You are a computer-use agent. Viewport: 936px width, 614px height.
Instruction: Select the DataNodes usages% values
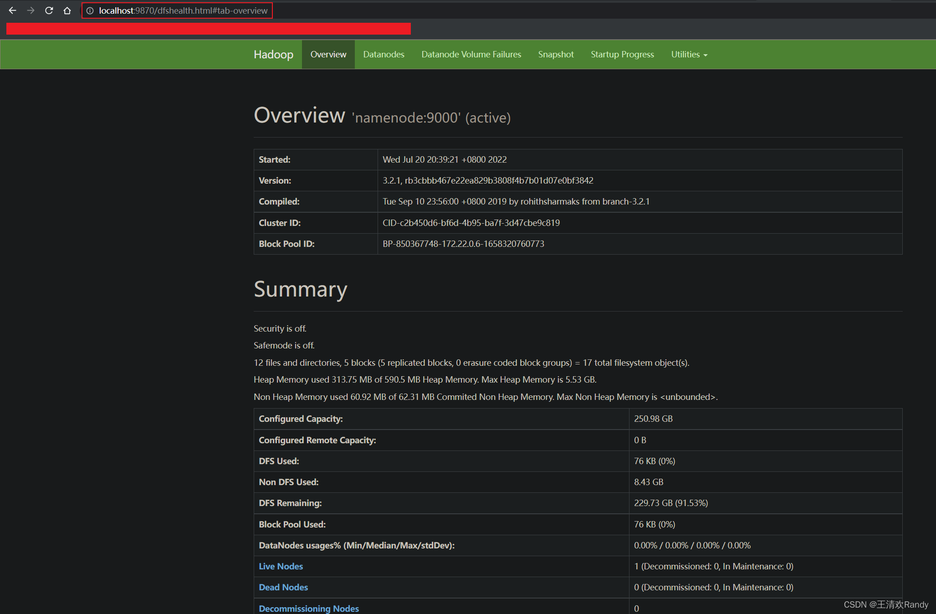(x=692, y=545)
